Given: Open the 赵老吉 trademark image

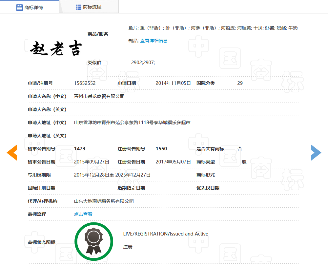Looking at the screenshot, I should tap(56, 48).
